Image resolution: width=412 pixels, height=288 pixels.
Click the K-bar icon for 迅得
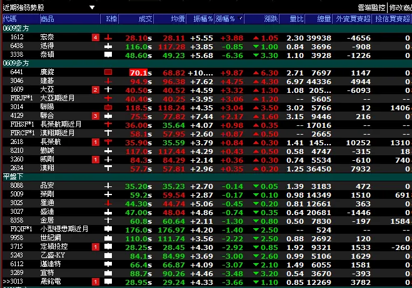(108, 46)
